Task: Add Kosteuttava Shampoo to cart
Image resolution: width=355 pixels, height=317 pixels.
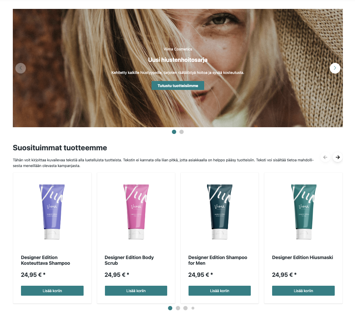Action: coord(52,291)
